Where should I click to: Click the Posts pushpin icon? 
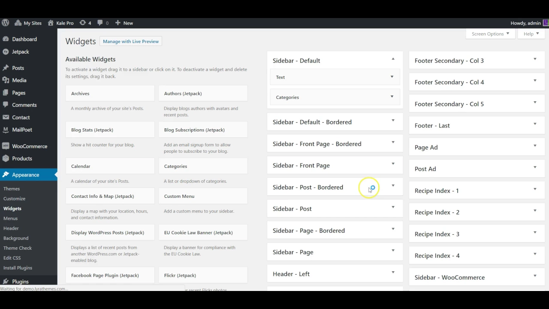point(6,68)
